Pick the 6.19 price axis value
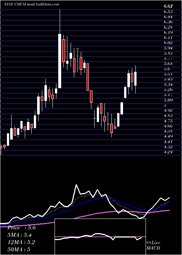Screen dimensions: 182x255 click(x=168, y=32)
